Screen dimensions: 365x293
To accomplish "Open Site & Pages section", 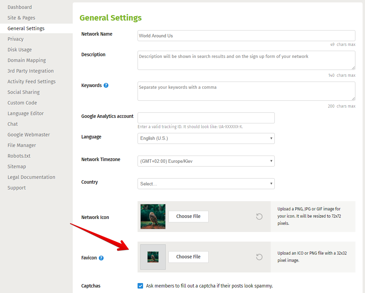I will 21,18.
